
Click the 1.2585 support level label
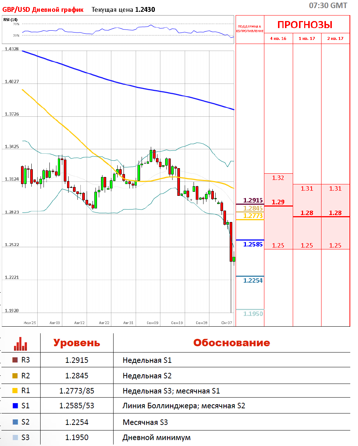pos(253,244)
